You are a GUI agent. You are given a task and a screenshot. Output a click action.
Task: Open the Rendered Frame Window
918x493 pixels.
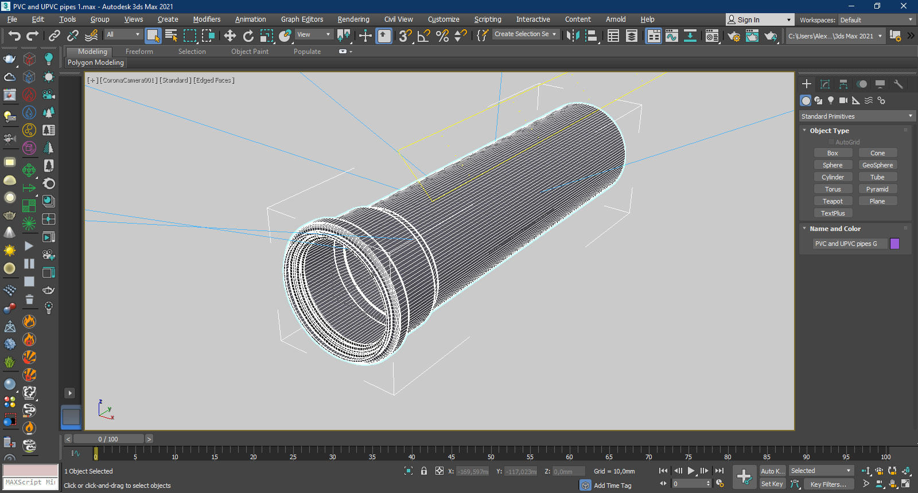[752, 36]
